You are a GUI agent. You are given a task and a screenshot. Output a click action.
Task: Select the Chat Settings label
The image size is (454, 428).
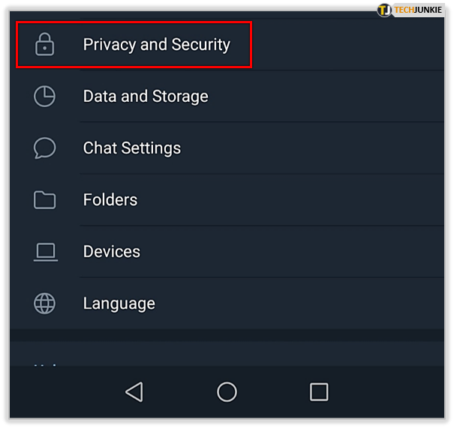(x=132, y=148)
